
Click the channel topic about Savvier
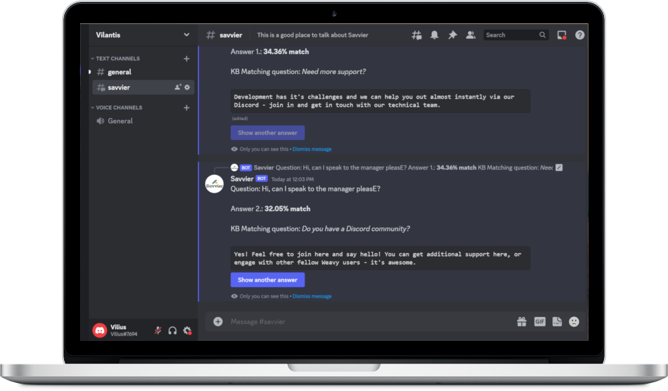coord(313,35)
